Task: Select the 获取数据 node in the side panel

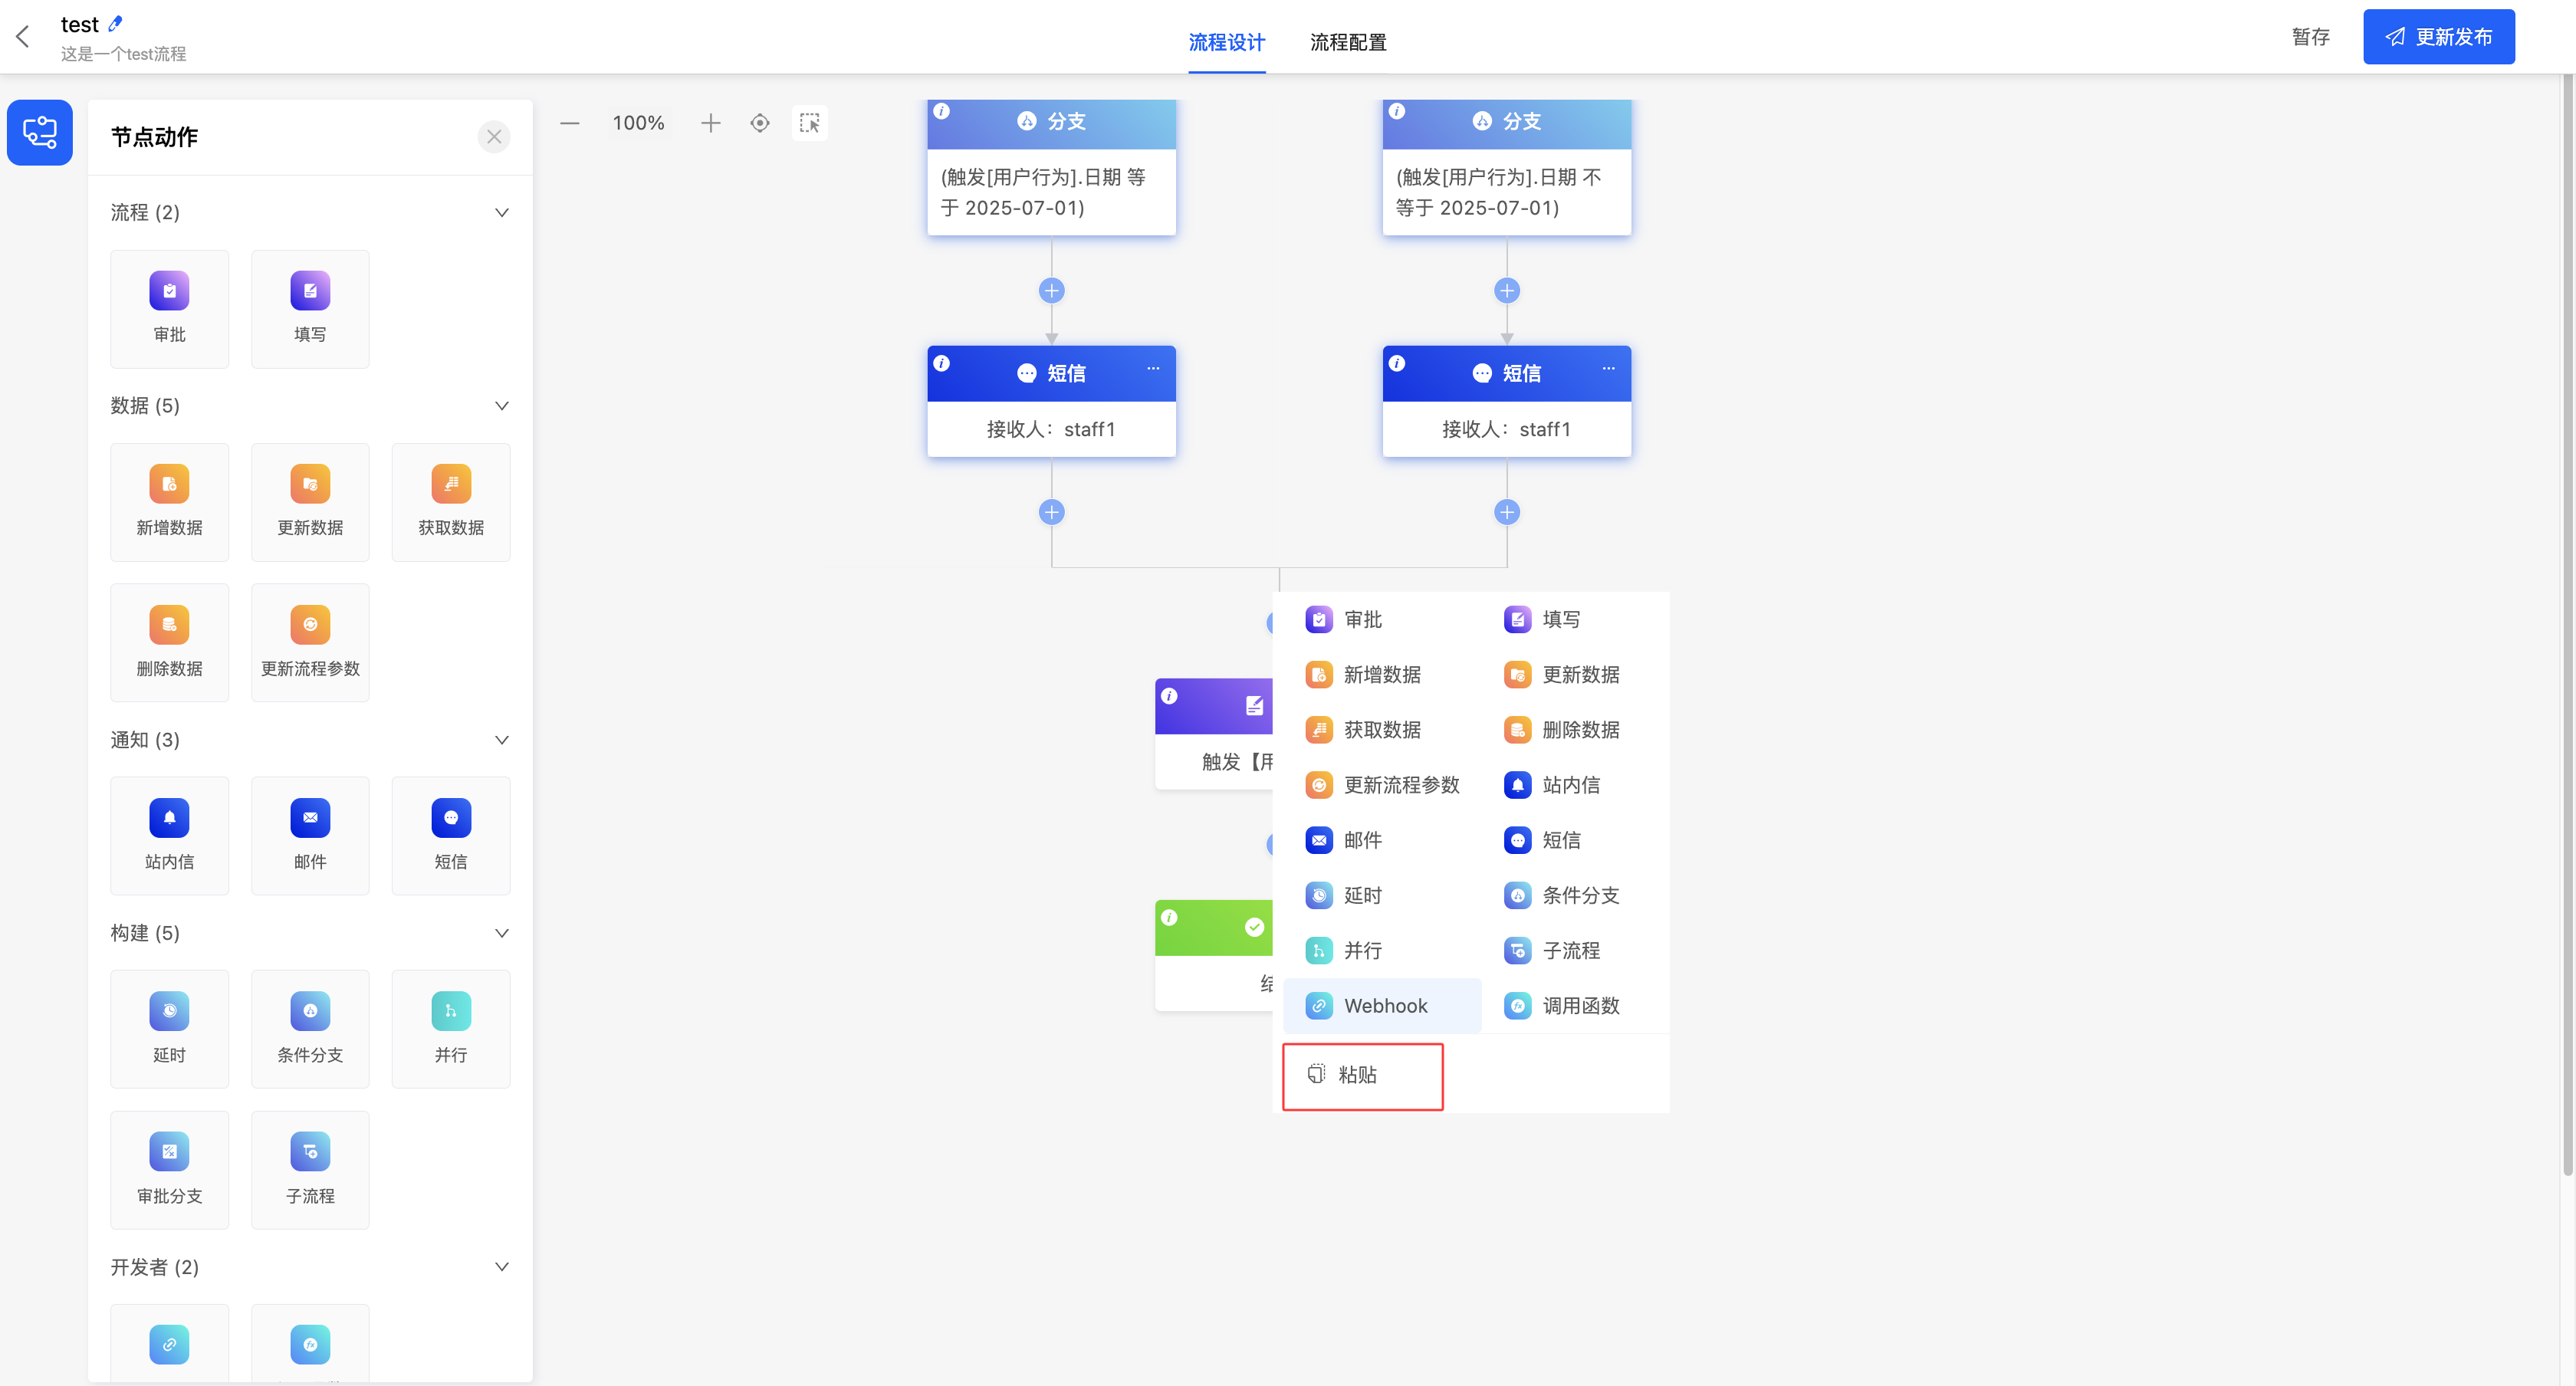Action: coord(450,501)
